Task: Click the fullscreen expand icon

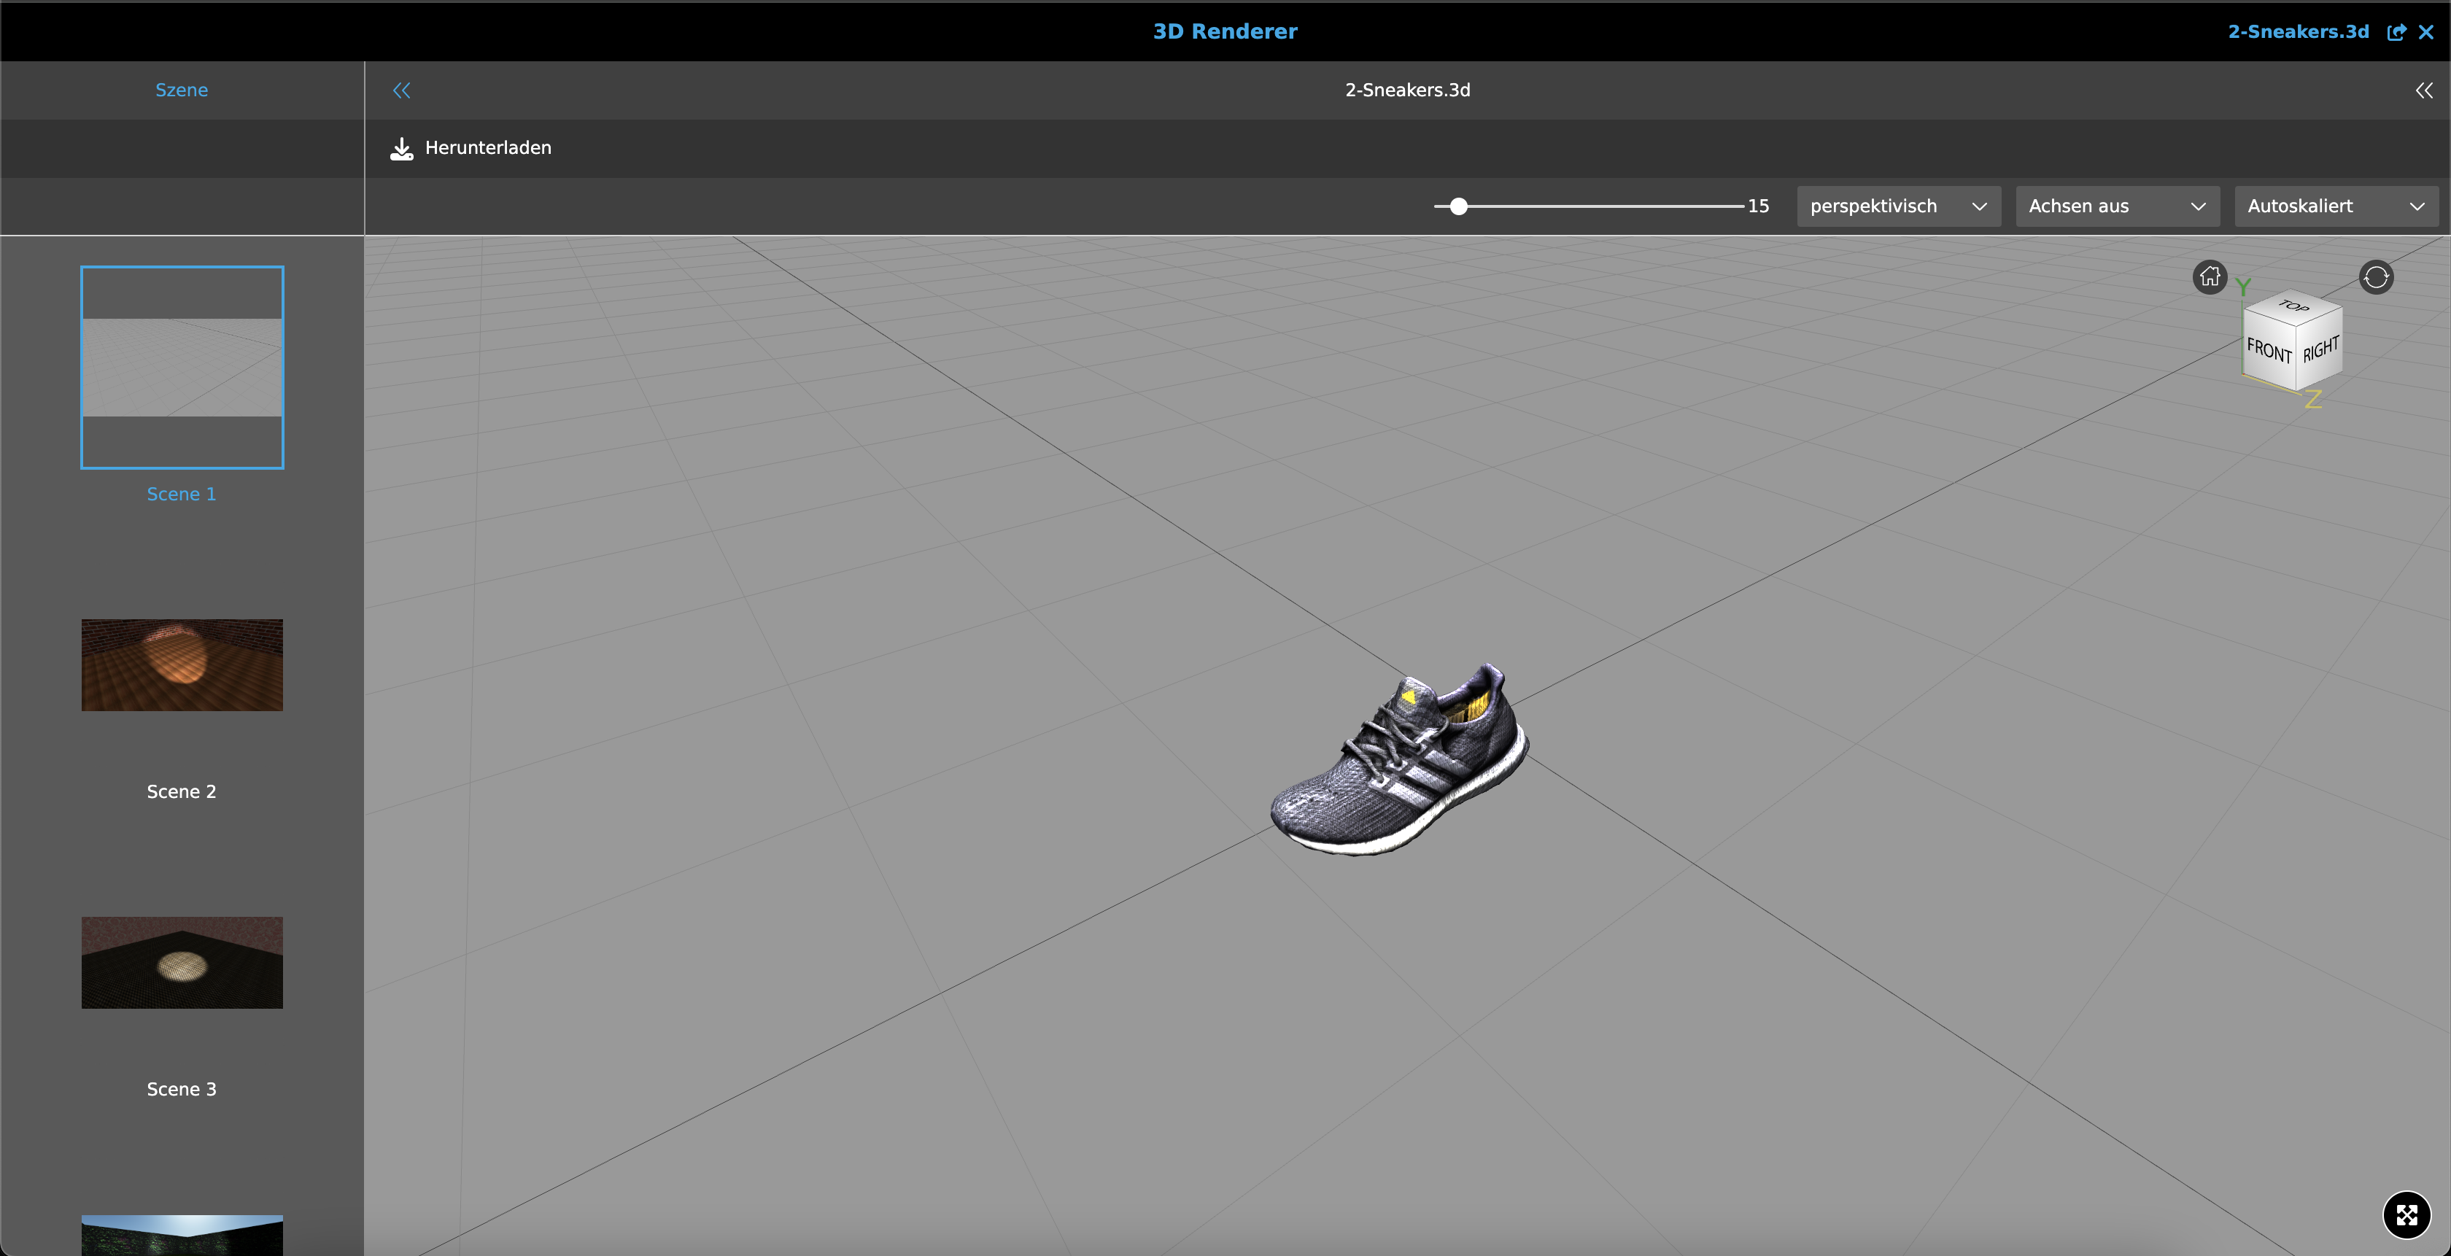Action: coord(2407,1215)
